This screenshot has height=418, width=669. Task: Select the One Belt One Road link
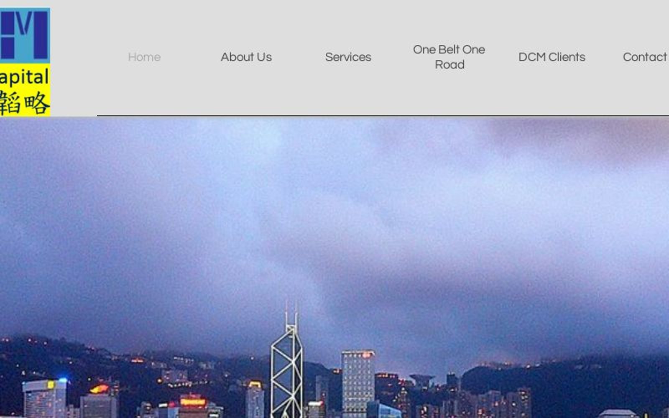tap(449, 57)
